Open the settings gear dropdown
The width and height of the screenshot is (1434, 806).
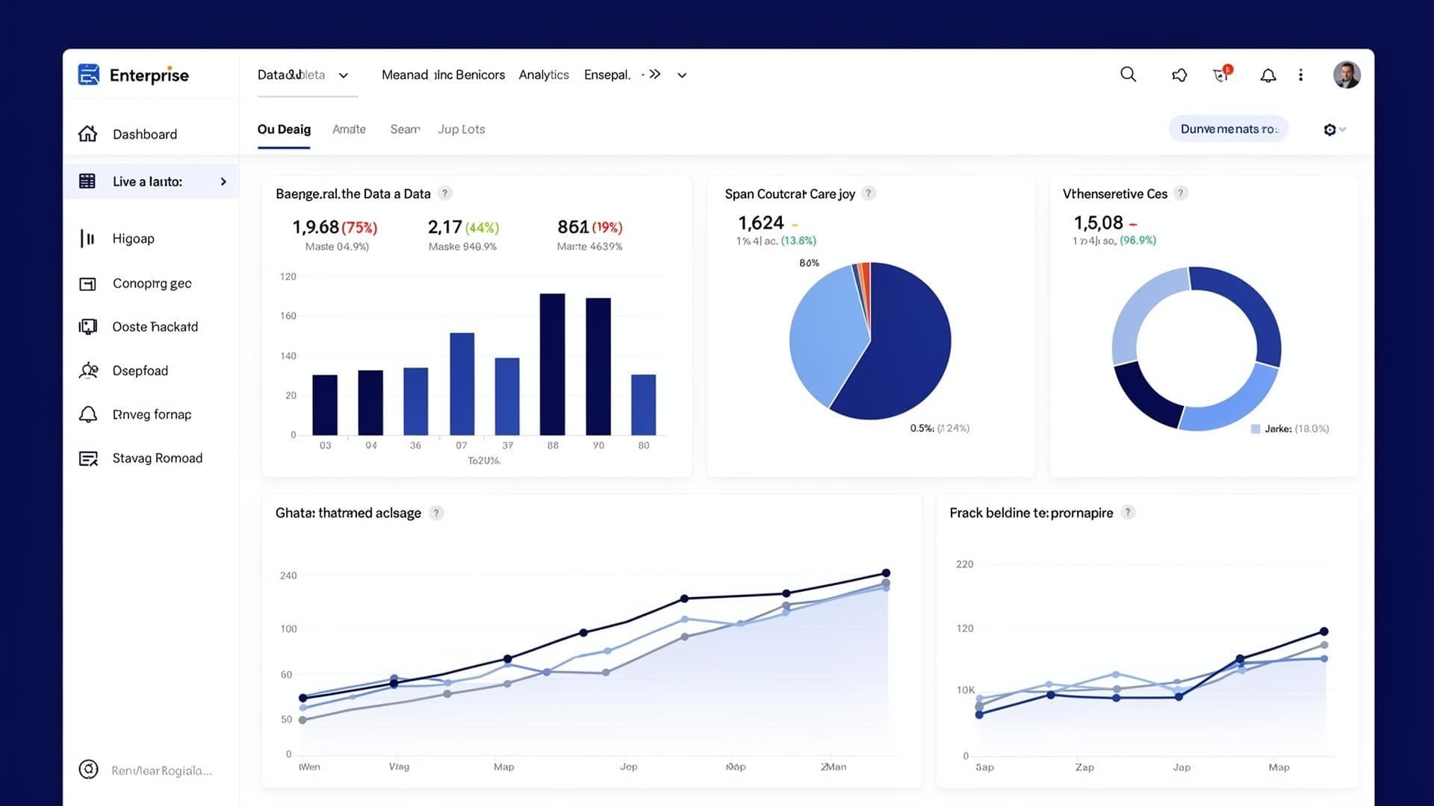(1334, 130)
